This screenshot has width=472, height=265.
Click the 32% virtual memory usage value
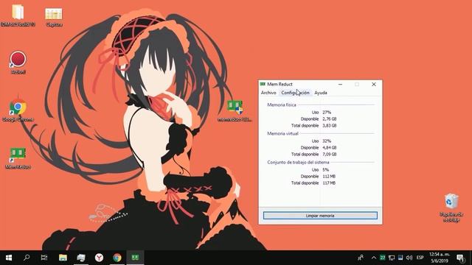click(x=327, y=141)
